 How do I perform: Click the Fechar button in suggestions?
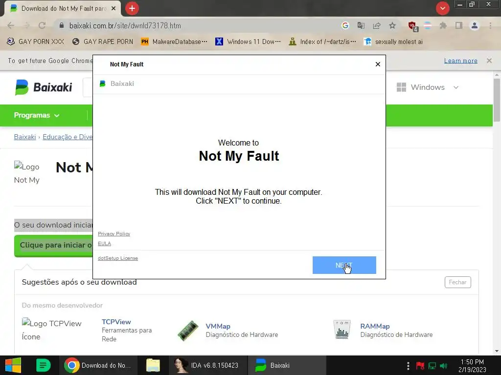click(x=457, y=282)
